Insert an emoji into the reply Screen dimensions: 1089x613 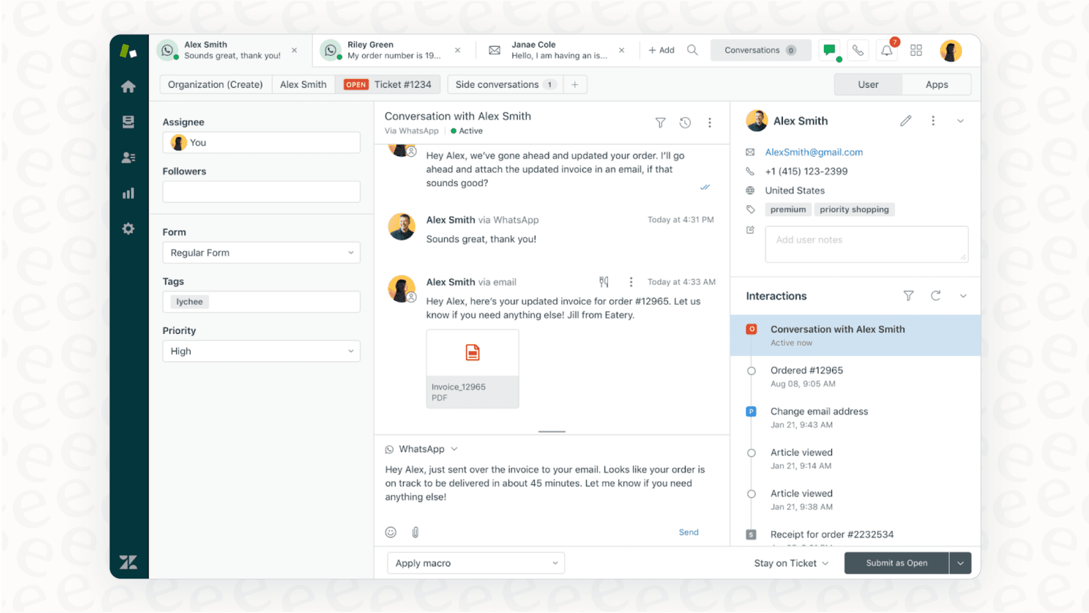(391, 532)
